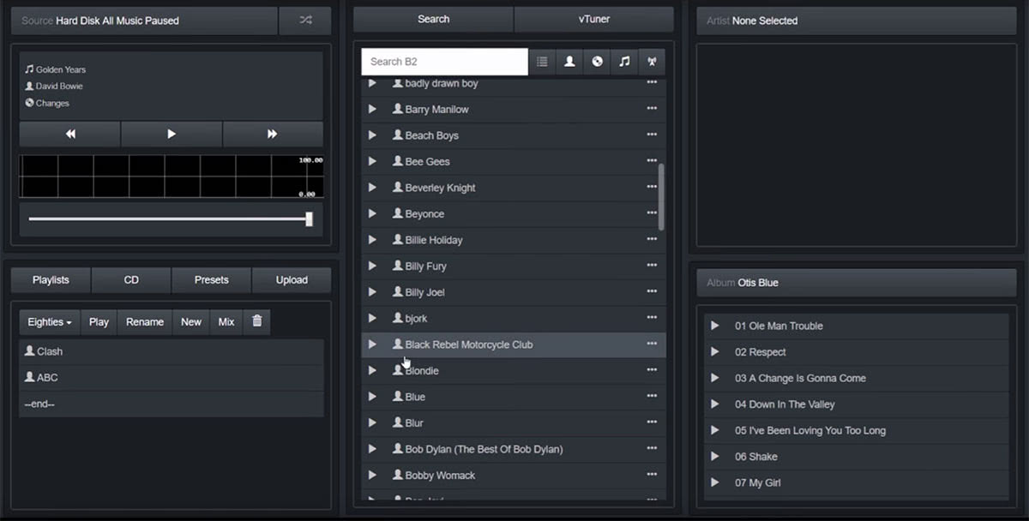Expand the Eighties playlist dropdown
Viewport: 1029px width, 521px height.
point(50,322)
